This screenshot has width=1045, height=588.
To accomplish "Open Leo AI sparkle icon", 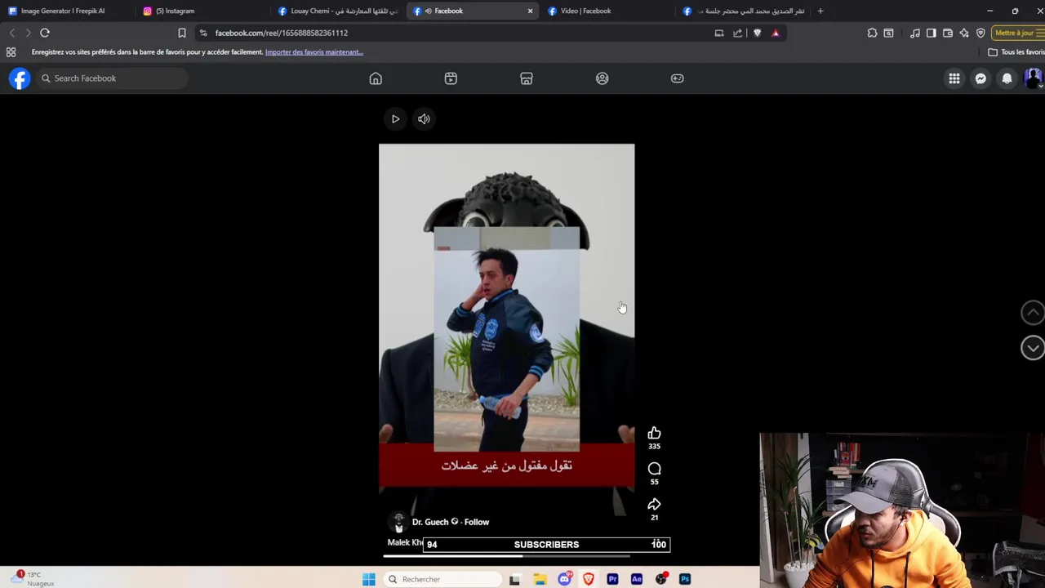I will coord(964,33).
